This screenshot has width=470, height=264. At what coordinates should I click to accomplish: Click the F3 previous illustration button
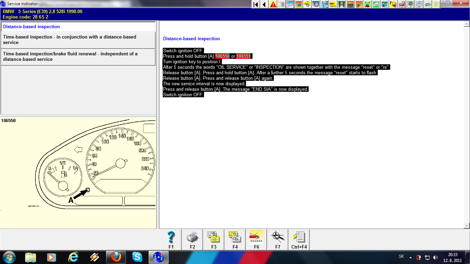[214, 239]
